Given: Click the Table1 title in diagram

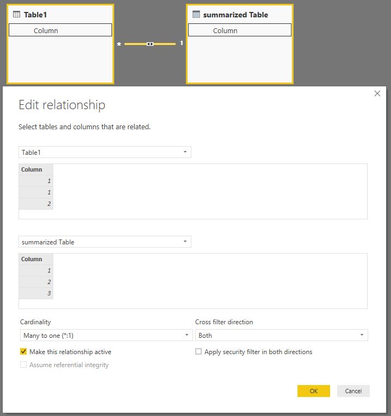Looking at the screenshot, I should pyautogui.click(x=35, y=15).
